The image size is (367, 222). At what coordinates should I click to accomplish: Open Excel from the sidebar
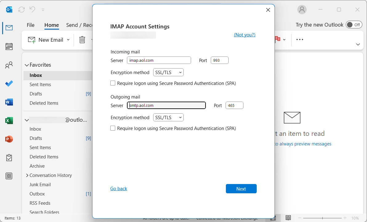(9, 120)
